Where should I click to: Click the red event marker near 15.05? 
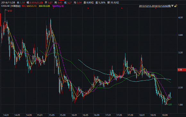tap(54, 8)
